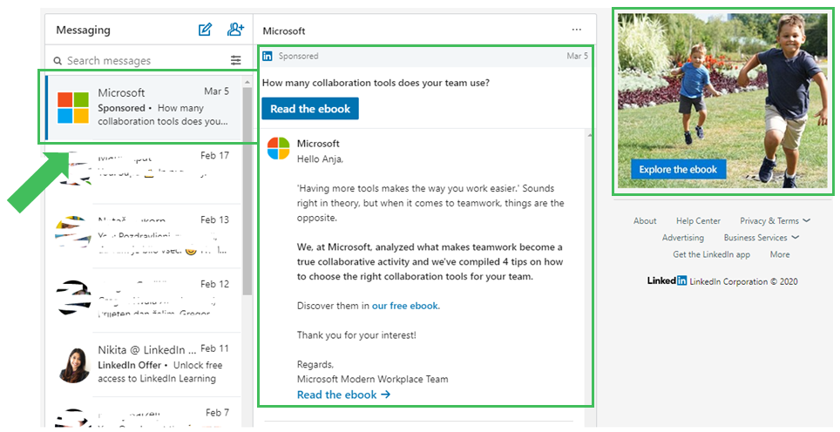Click the Microsoft sender name in the message body

[x=318, y=144]
